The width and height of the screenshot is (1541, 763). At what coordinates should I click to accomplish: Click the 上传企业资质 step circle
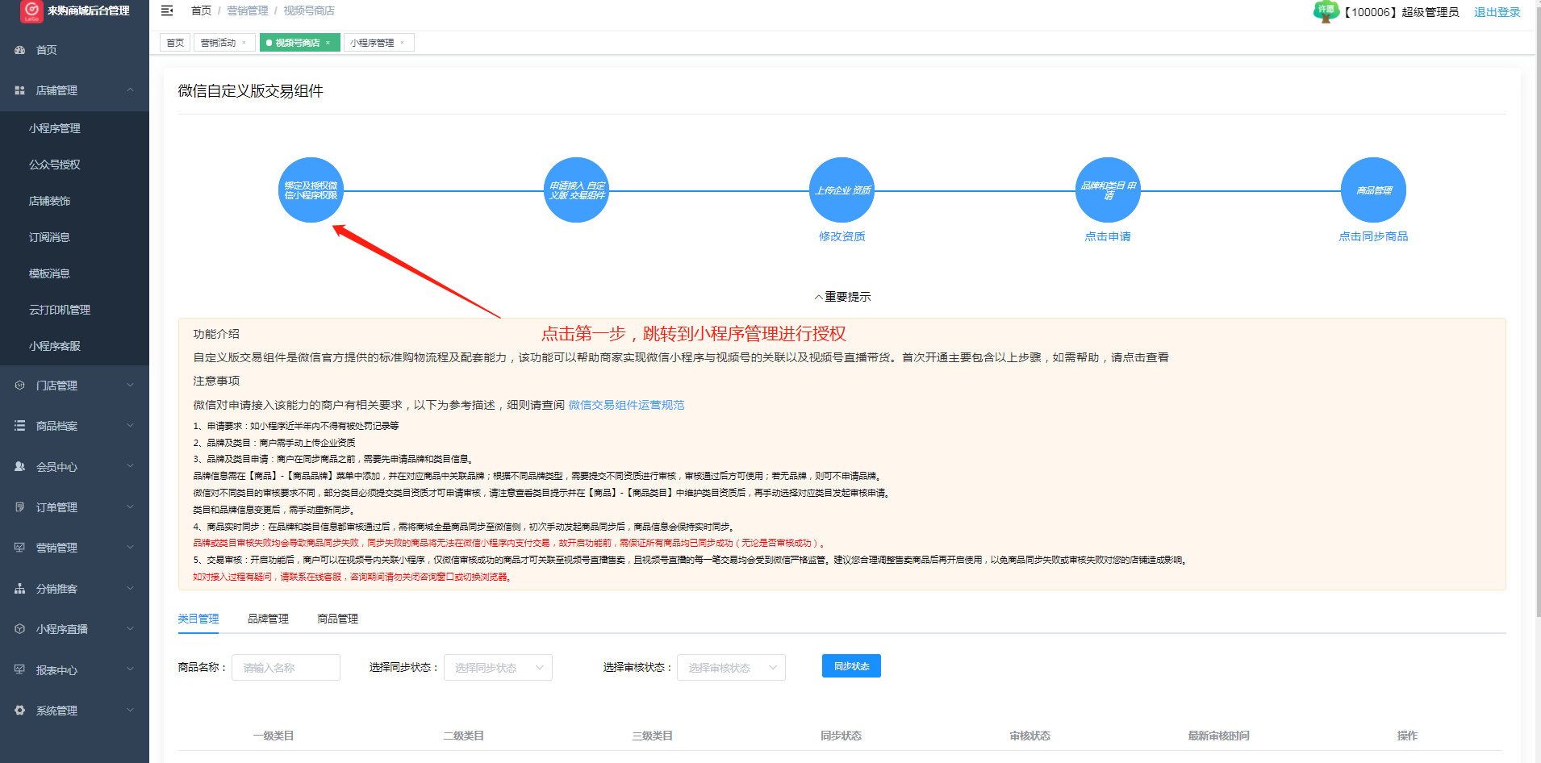(x=841, y=190)
